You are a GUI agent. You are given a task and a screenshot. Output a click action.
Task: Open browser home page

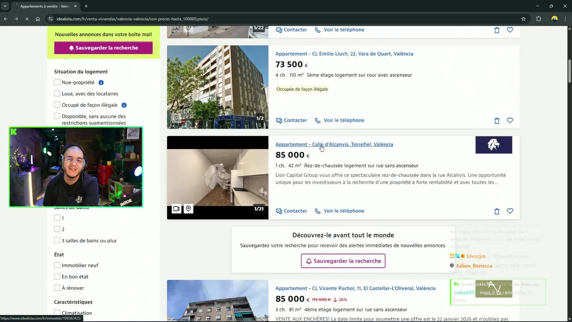tap(38, 19)
